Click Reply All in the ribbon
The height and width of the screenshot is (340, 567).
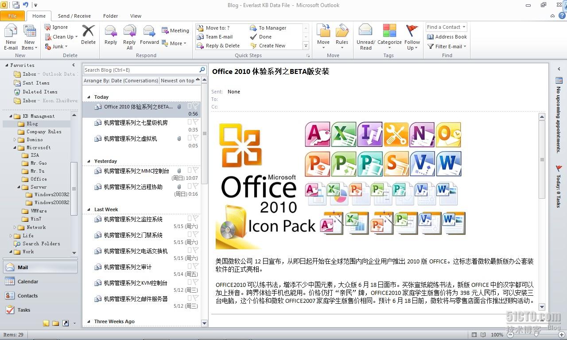point(129,38)
